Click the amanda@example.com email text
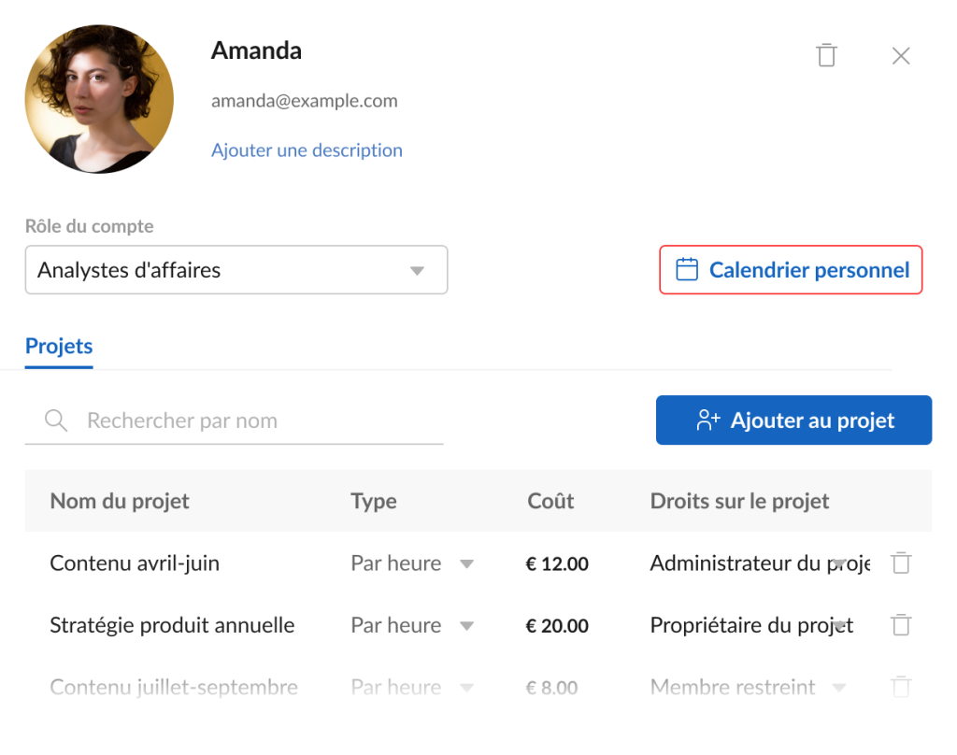Viewport: 957px width, 755px height. tap(304, 101)
